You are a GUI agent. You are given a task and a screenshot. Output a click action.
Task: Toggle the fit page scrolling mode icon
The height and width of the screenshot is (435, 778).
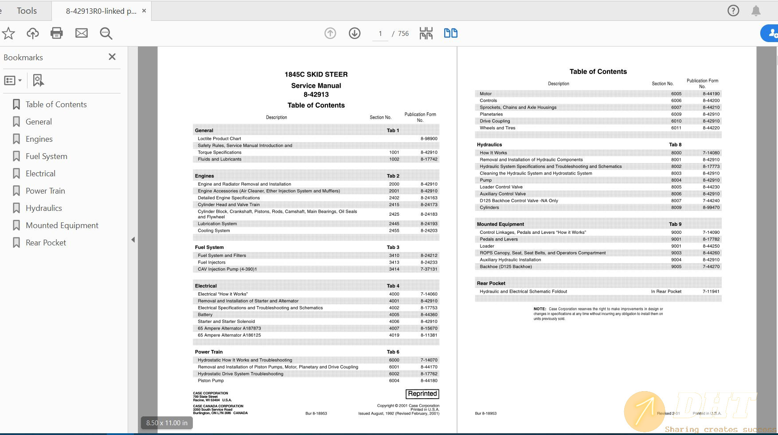click(x=426, y=33)
